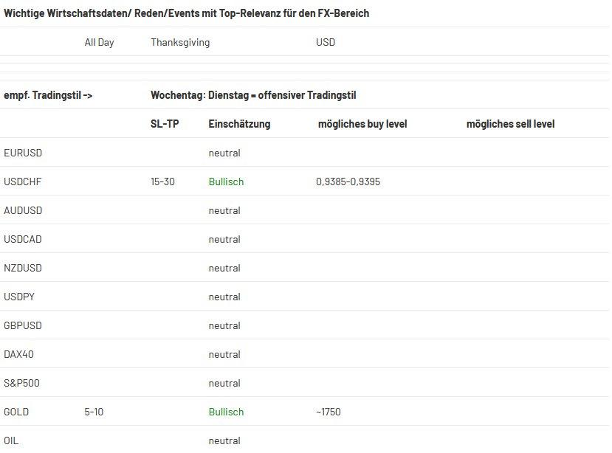
Task: Click the green Bullisch text for USDCHF
Action: click(x=226, y=181)
